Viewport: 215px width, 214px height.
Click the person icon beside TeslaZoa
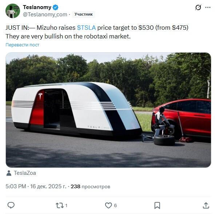pos(9,173)
